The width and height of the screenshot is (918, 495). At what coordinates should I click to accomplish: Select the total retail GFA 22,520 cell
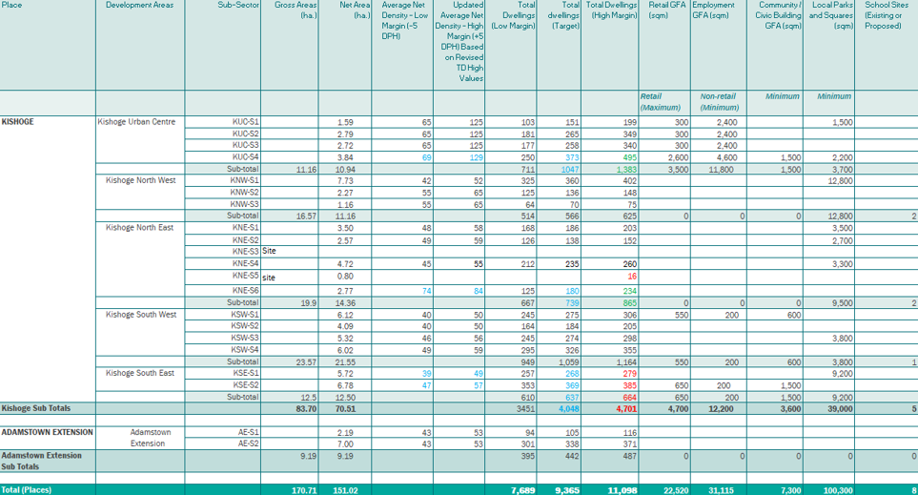[x=674, y=490]
